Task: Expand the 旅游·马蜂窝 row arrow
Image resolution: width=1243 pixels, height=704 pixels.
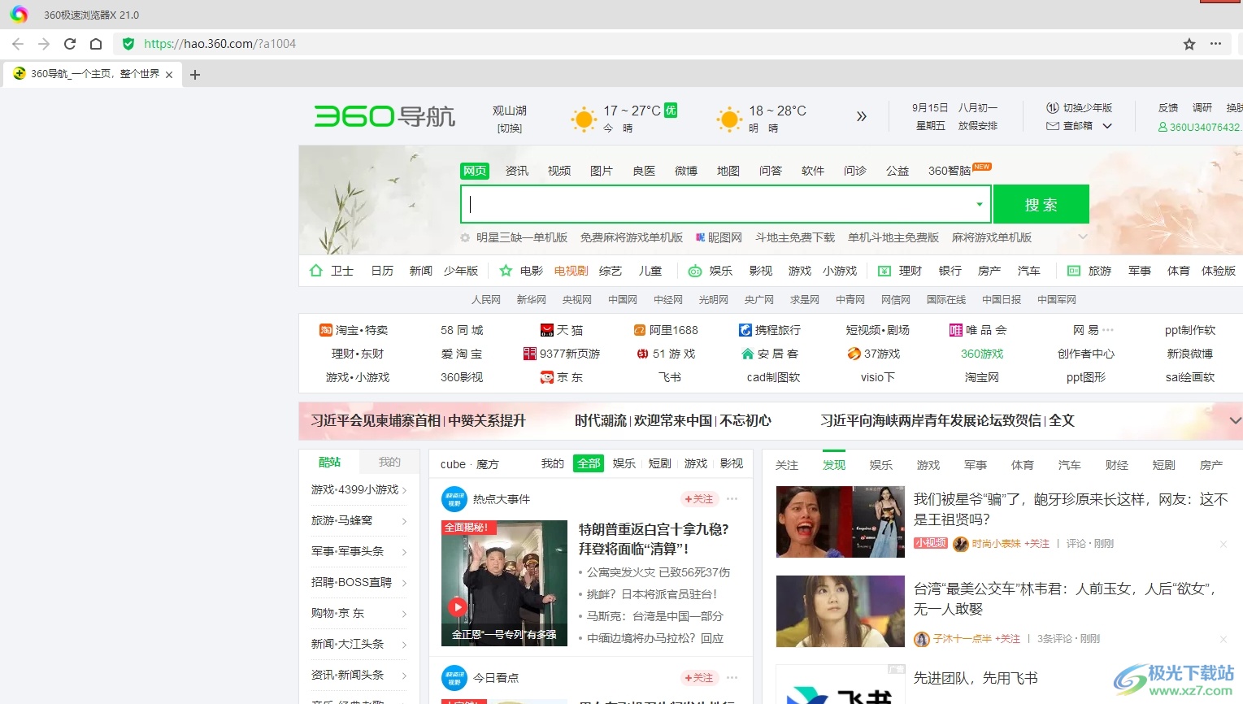Action: [404, 521]
